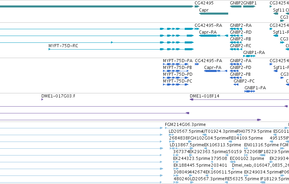Select the 495155 EST label
289x184 pixels.
click(277, 138)
